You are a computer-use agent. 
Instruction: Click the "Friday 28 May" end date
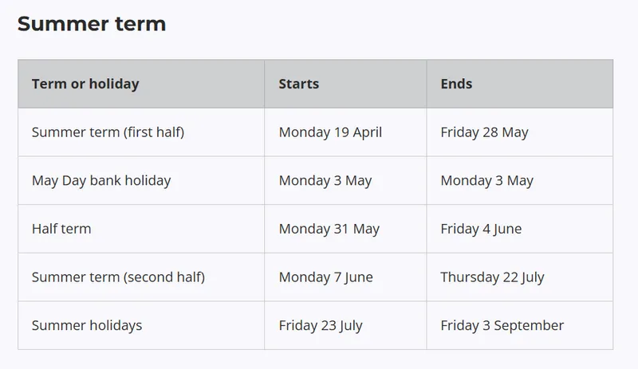point(484,132)
